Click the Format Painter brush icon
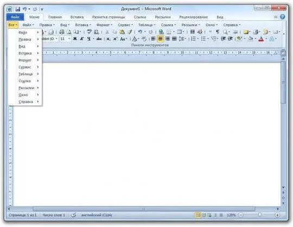The width and height of the screenshot is (293, 227). pos(130,32)
